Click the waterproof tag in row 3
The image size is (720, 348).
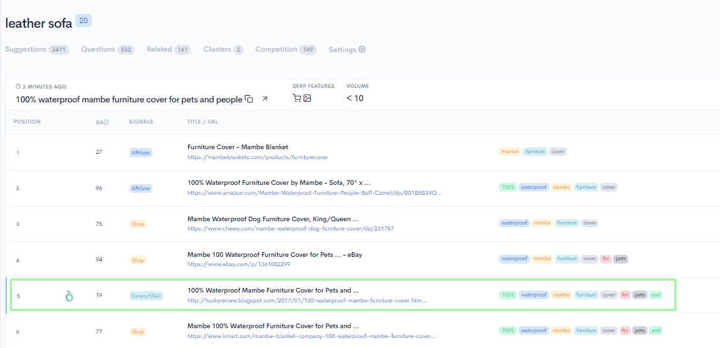coord(514,223)
